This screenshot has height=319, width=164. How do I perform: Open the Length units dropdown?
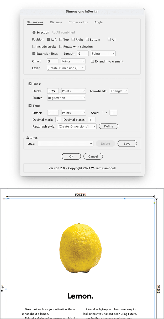[103, 54]
